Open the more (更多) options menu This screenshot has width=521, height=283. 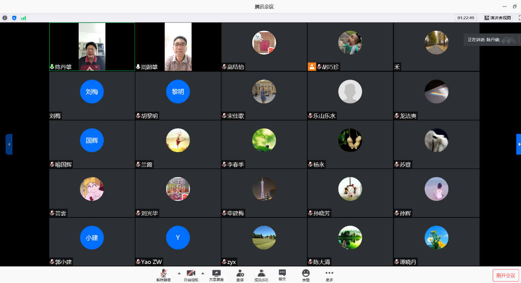[329, 275]
